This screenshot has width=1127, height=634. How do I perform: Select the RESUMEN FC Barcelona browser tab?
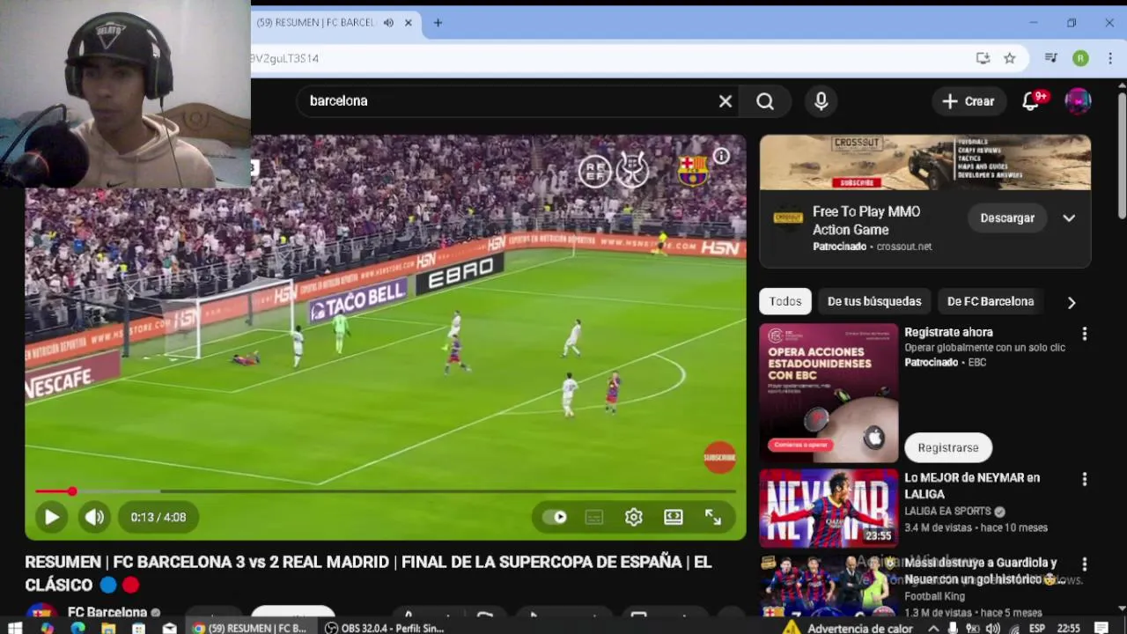(x=315, y=23)
